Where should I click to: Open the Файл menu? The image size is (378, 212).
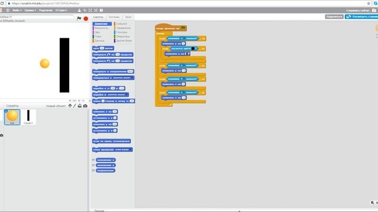click(x=17, y=11)
